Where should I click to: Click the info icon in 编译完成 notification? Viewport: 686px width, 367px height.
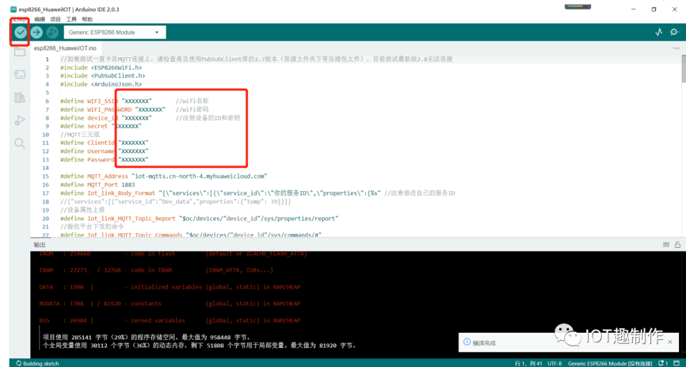466,342
